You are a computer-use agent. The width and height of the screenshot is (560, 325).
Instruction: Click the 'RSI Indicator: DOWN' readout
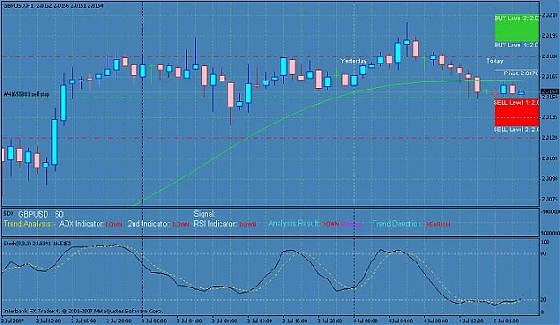(x=225, y=224)
